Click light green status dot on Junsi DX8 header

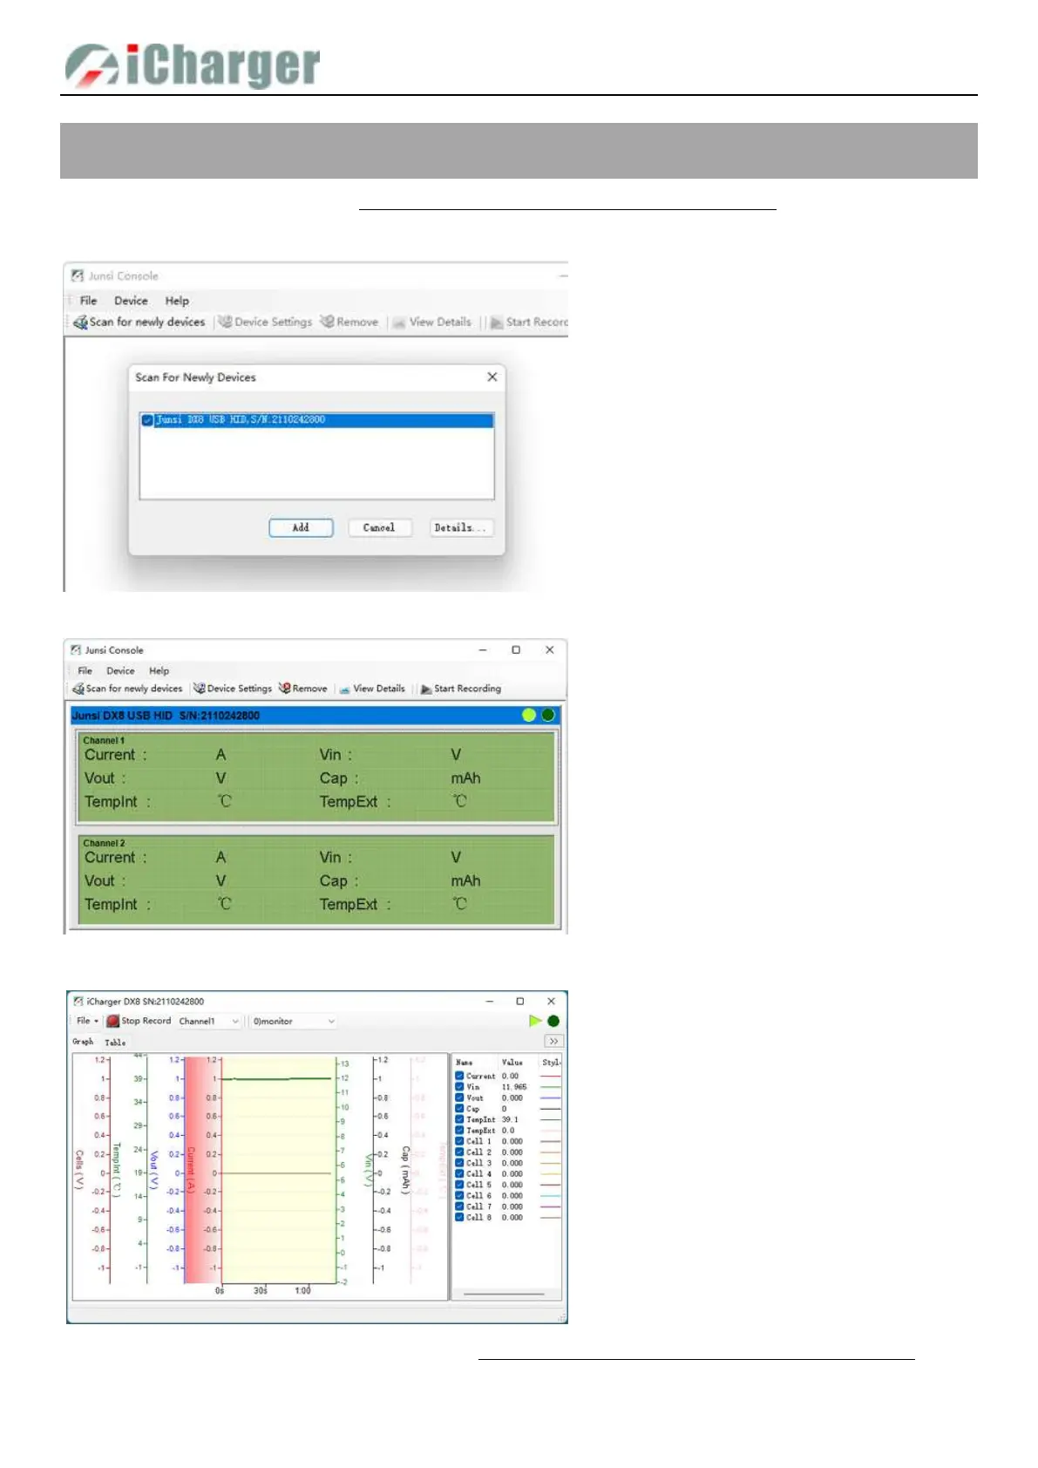coord(529,715)
